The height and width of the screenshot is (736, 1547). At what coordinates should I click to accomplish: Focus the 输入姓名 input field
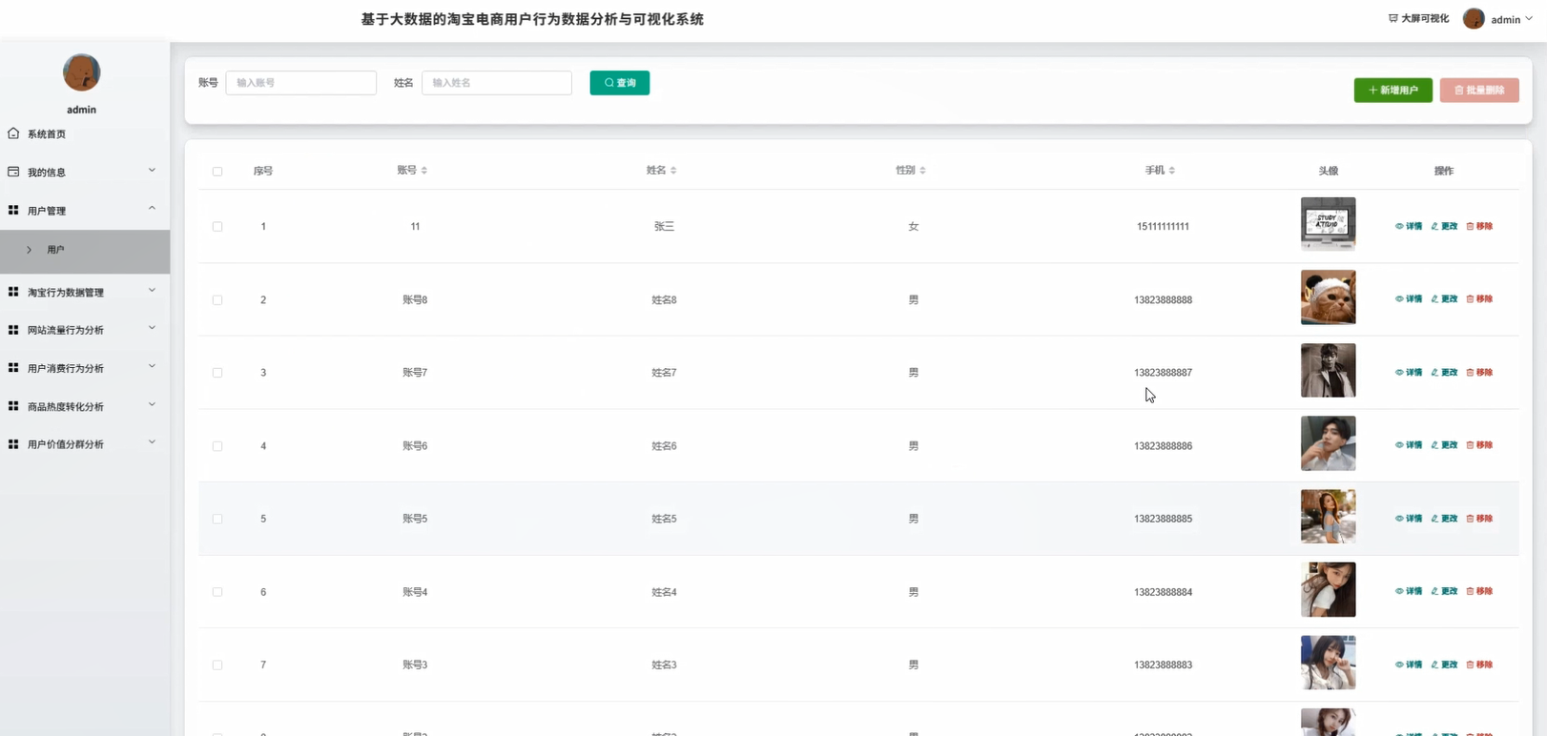497,83
